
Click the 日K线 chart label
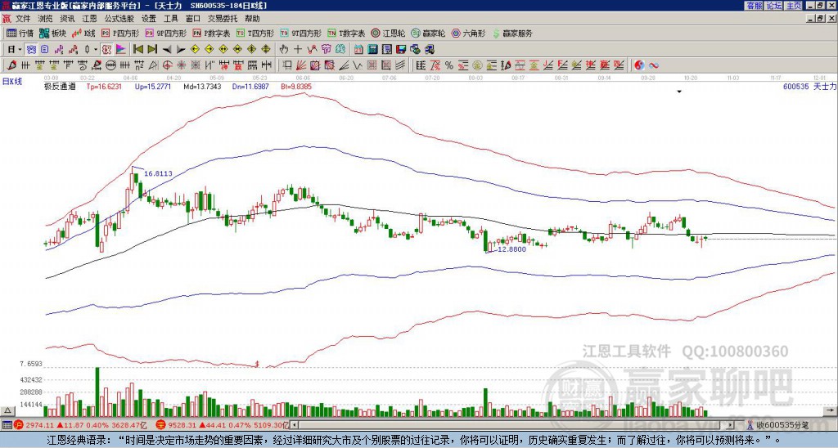[x=12, y=82]
